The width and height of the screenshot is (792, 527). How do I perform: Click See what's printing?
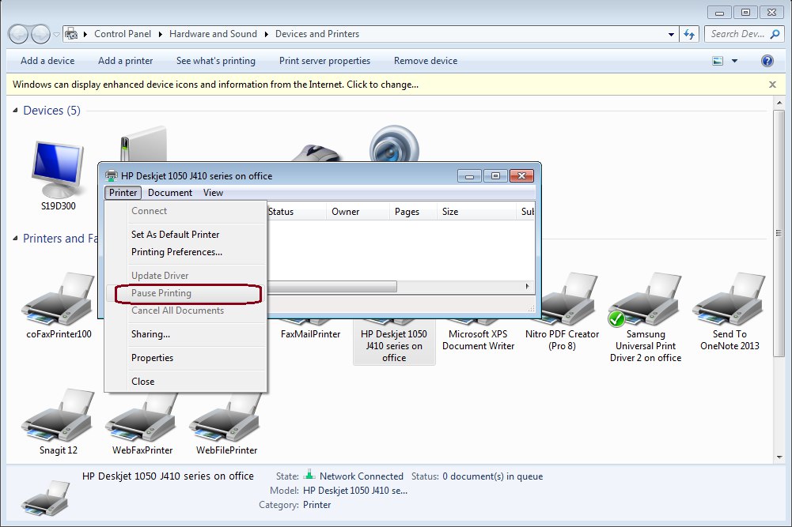tap(216, 61)
